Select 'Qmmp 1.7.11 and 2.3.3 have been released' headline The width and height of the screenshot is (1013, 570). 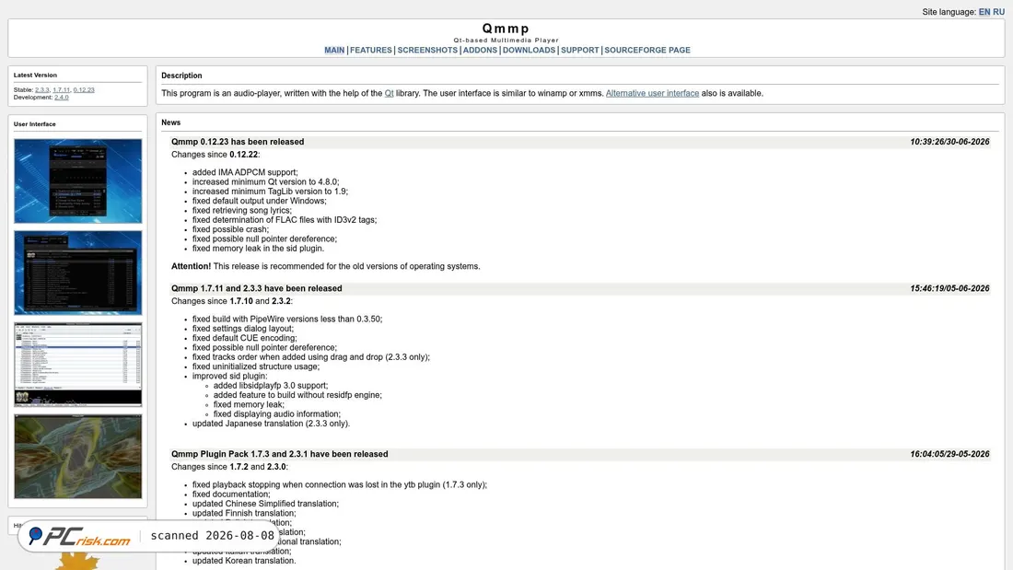[x=257, y=288]
